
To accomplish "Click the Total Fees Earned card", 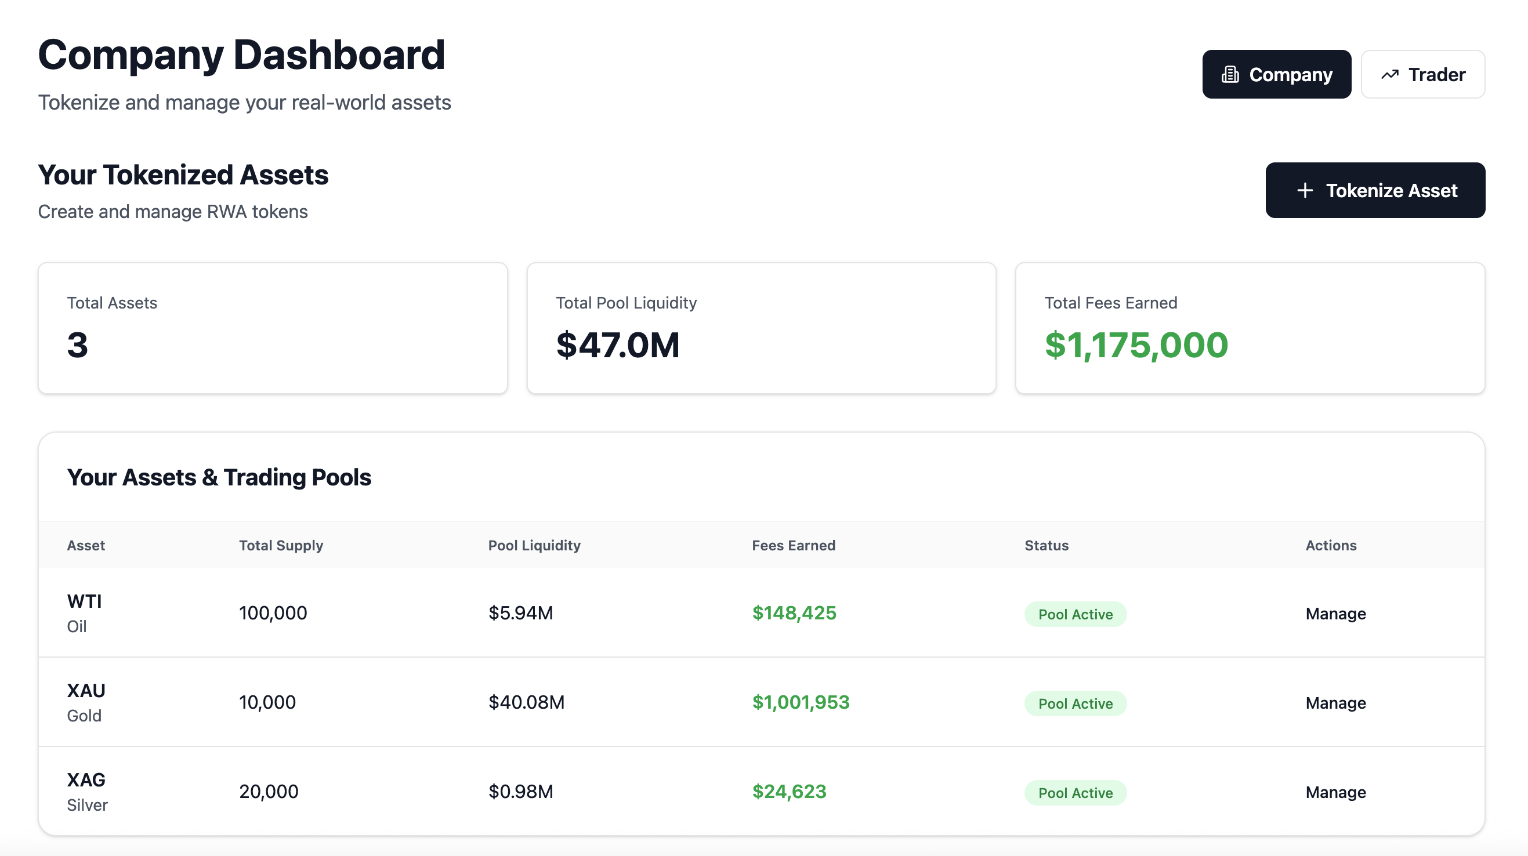I will coord(1249,328).
